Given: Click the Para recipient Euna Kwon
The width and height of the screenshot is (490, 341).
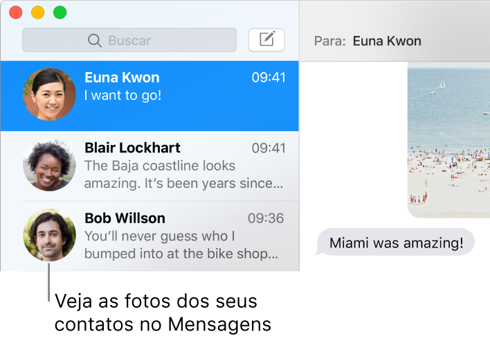Looking at the screenshot, I should 387,41.
